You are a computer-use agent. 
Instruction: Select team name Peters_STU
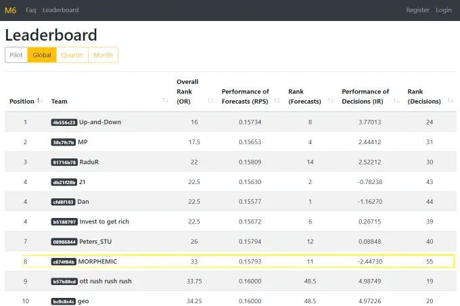pyautogui.click(x=95, y=242)
